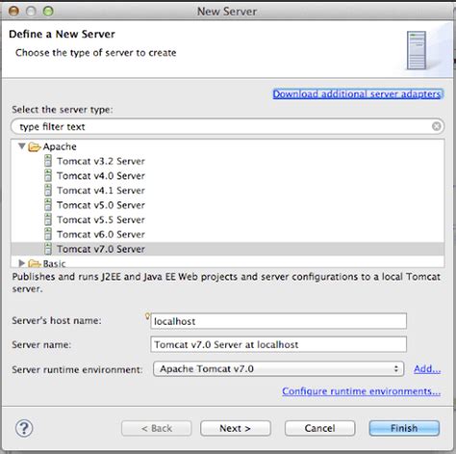Open Server runtime environment dropdown

[278, 369]
